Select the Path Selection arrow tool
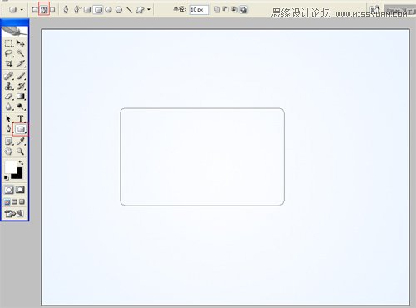 (9, 119)
